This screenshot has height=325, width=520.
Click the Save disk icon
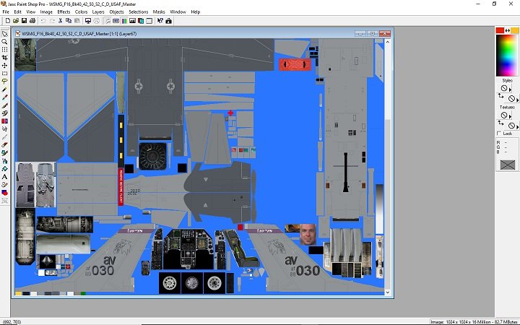click(23, 21)
